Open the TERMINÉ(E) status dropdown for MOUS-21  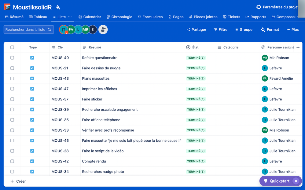(x=196, y=68)
